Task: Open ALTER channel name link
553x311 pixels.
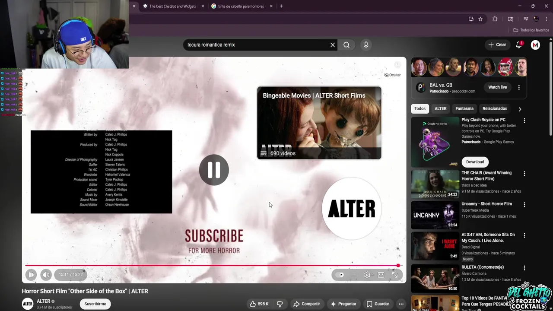Action: point(43,301)
